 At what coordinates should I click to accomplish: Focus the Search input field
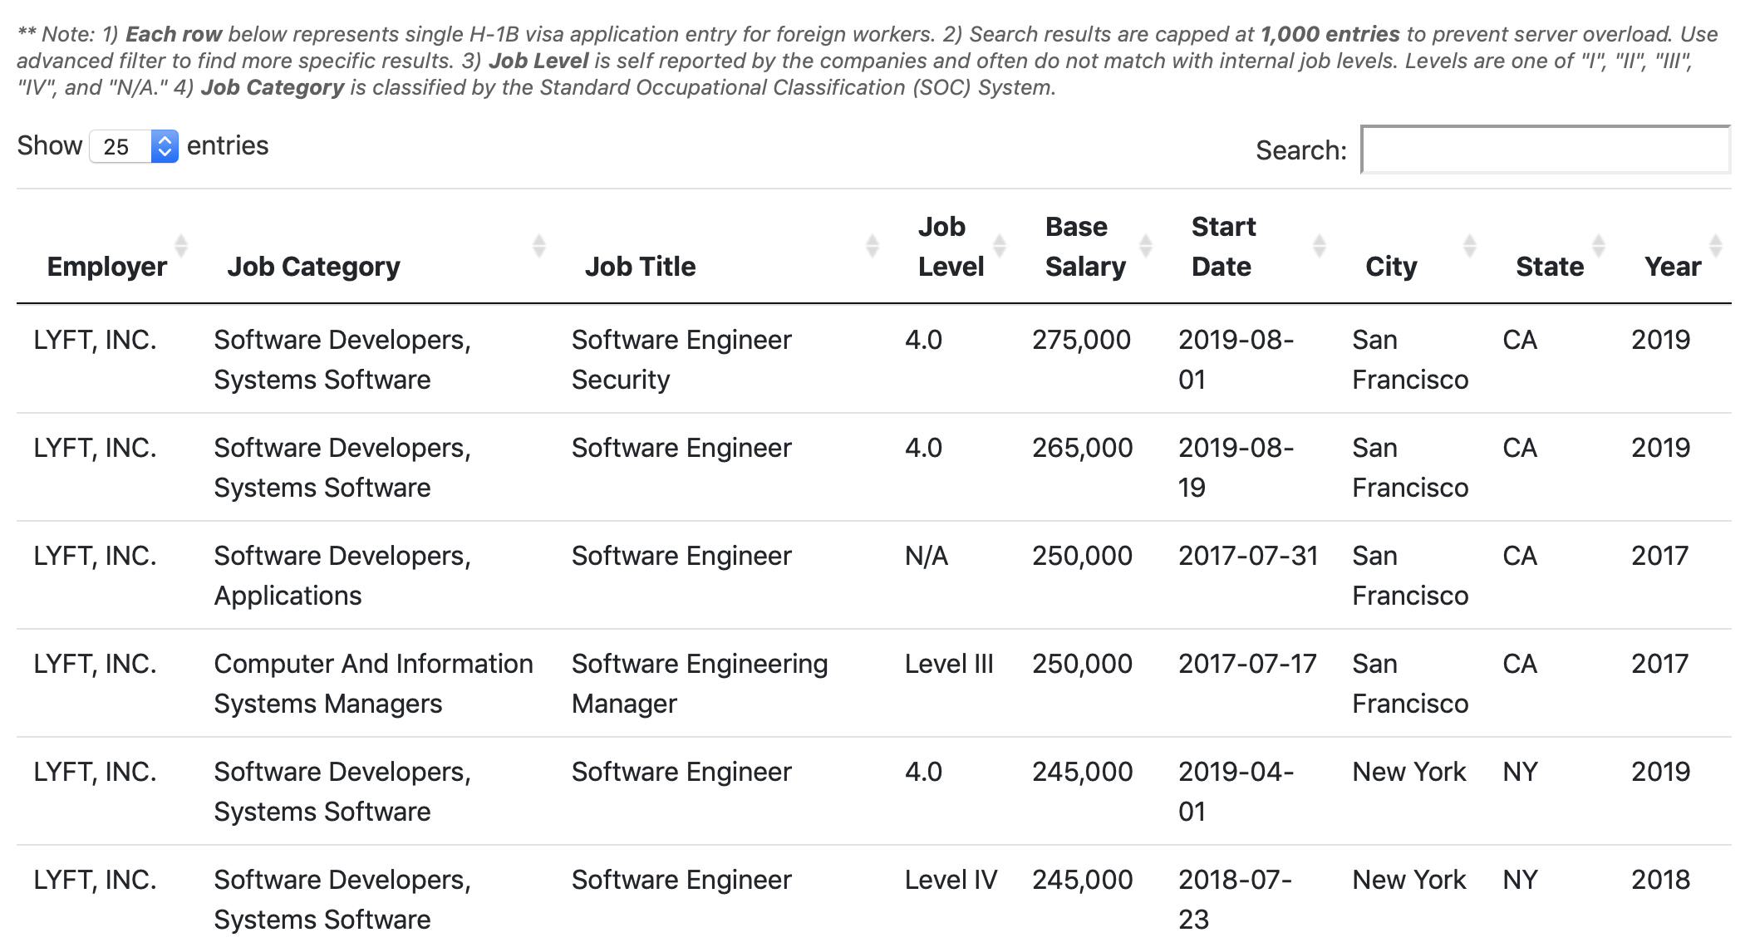(1546, 150)
